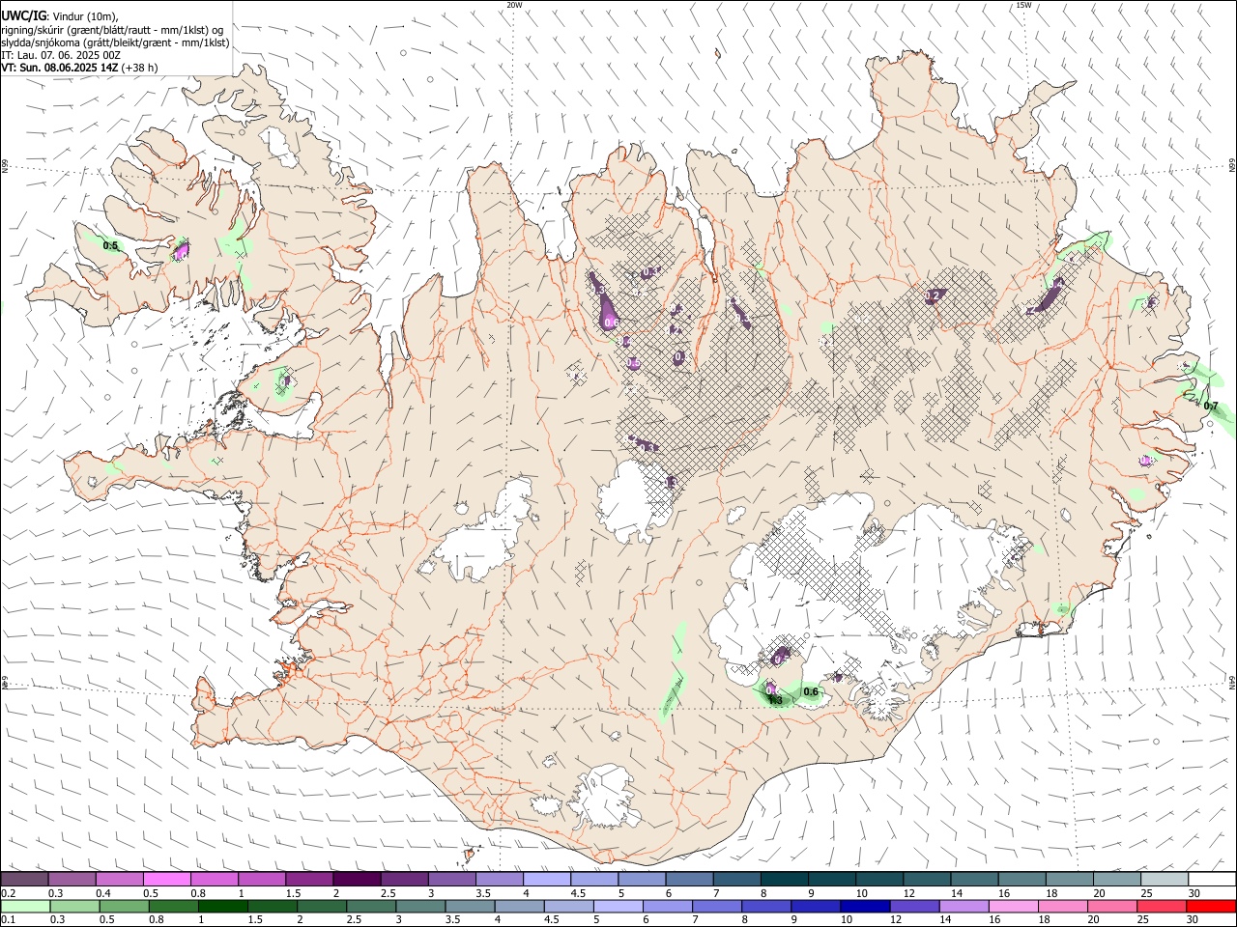1237x927 pixels.
Task: Click the 0.5 green swatch in lower rain scale
Action: click(124, 907)
